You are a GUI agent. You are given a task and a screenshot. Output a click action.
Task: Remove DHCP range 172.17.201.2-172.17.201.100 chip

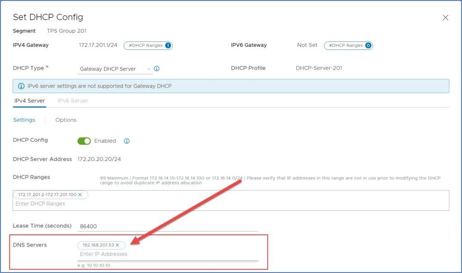80,194
